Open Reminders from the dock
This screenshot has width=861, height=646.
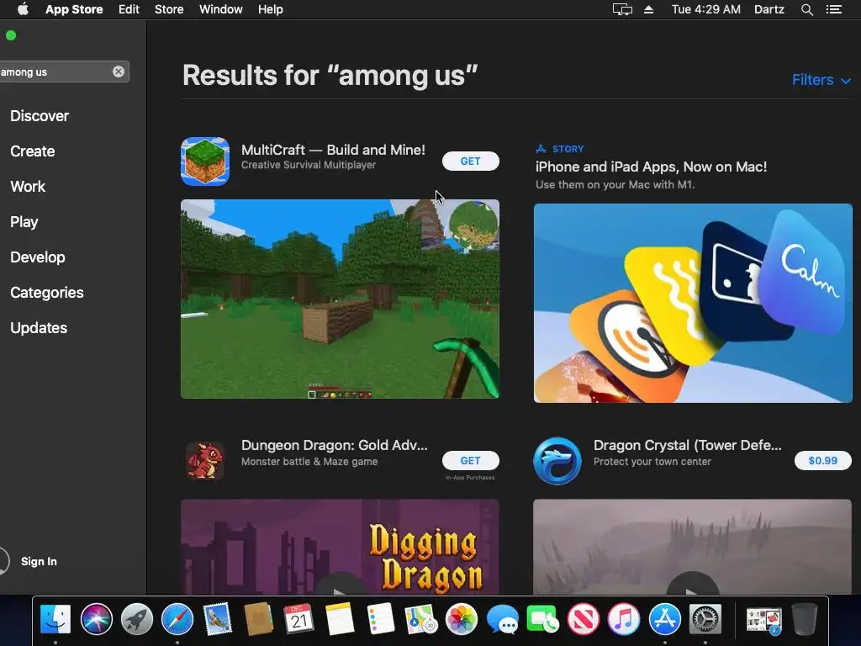[380, 619]
